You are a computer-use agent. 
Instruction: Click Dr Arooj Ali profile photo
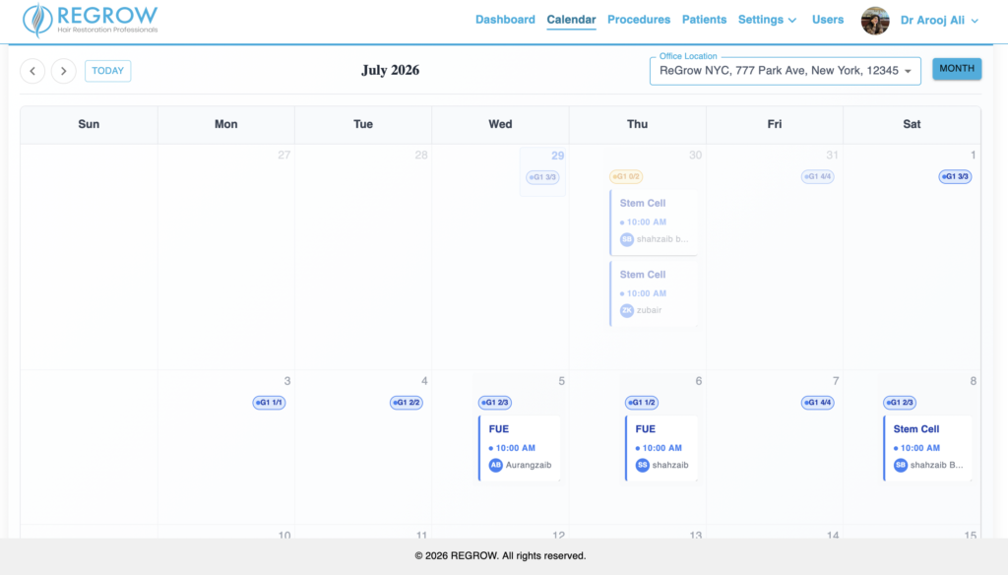click(x=875, y=21)
